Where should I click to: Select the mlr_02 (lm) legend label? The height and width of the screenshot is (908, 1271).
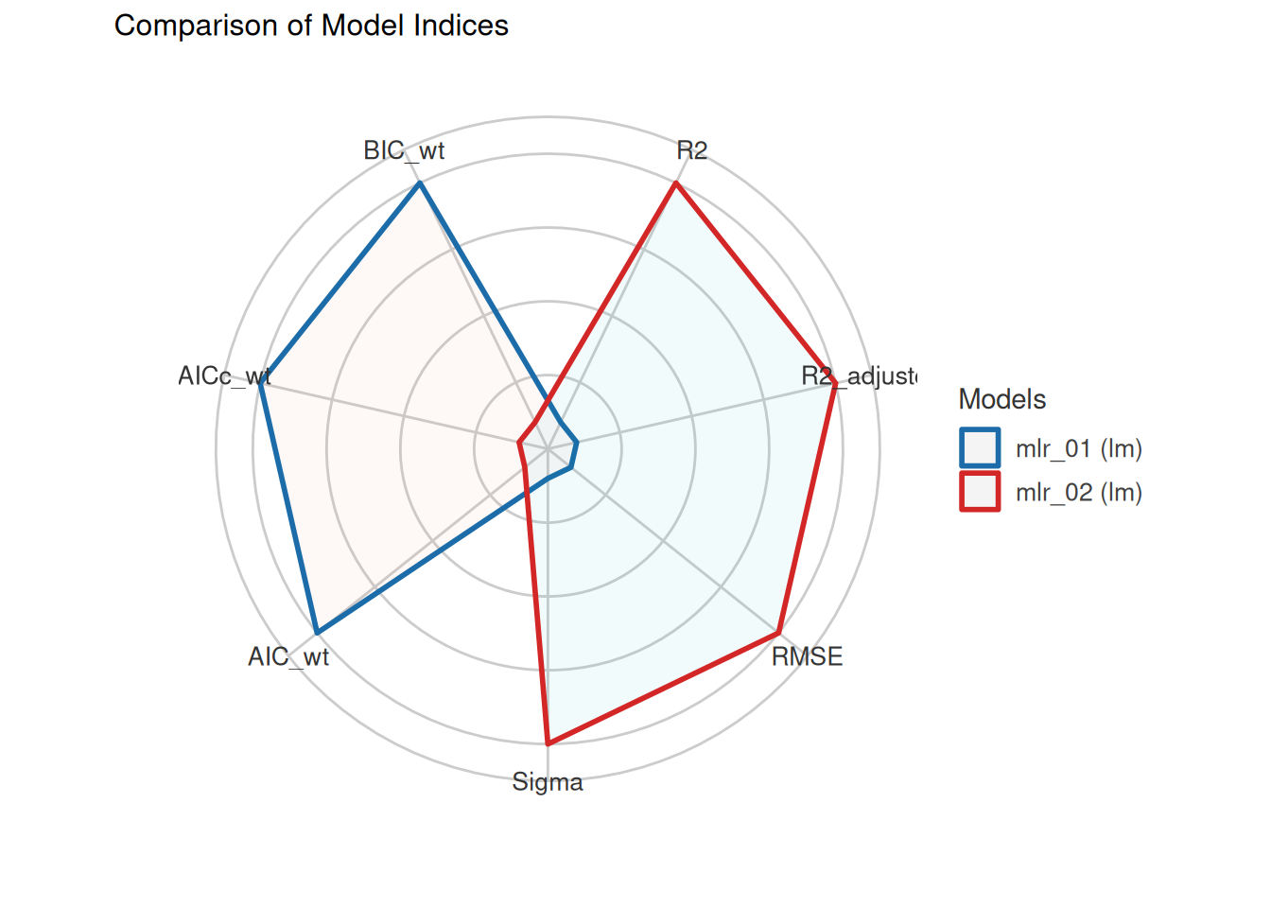click(1079, 492)
